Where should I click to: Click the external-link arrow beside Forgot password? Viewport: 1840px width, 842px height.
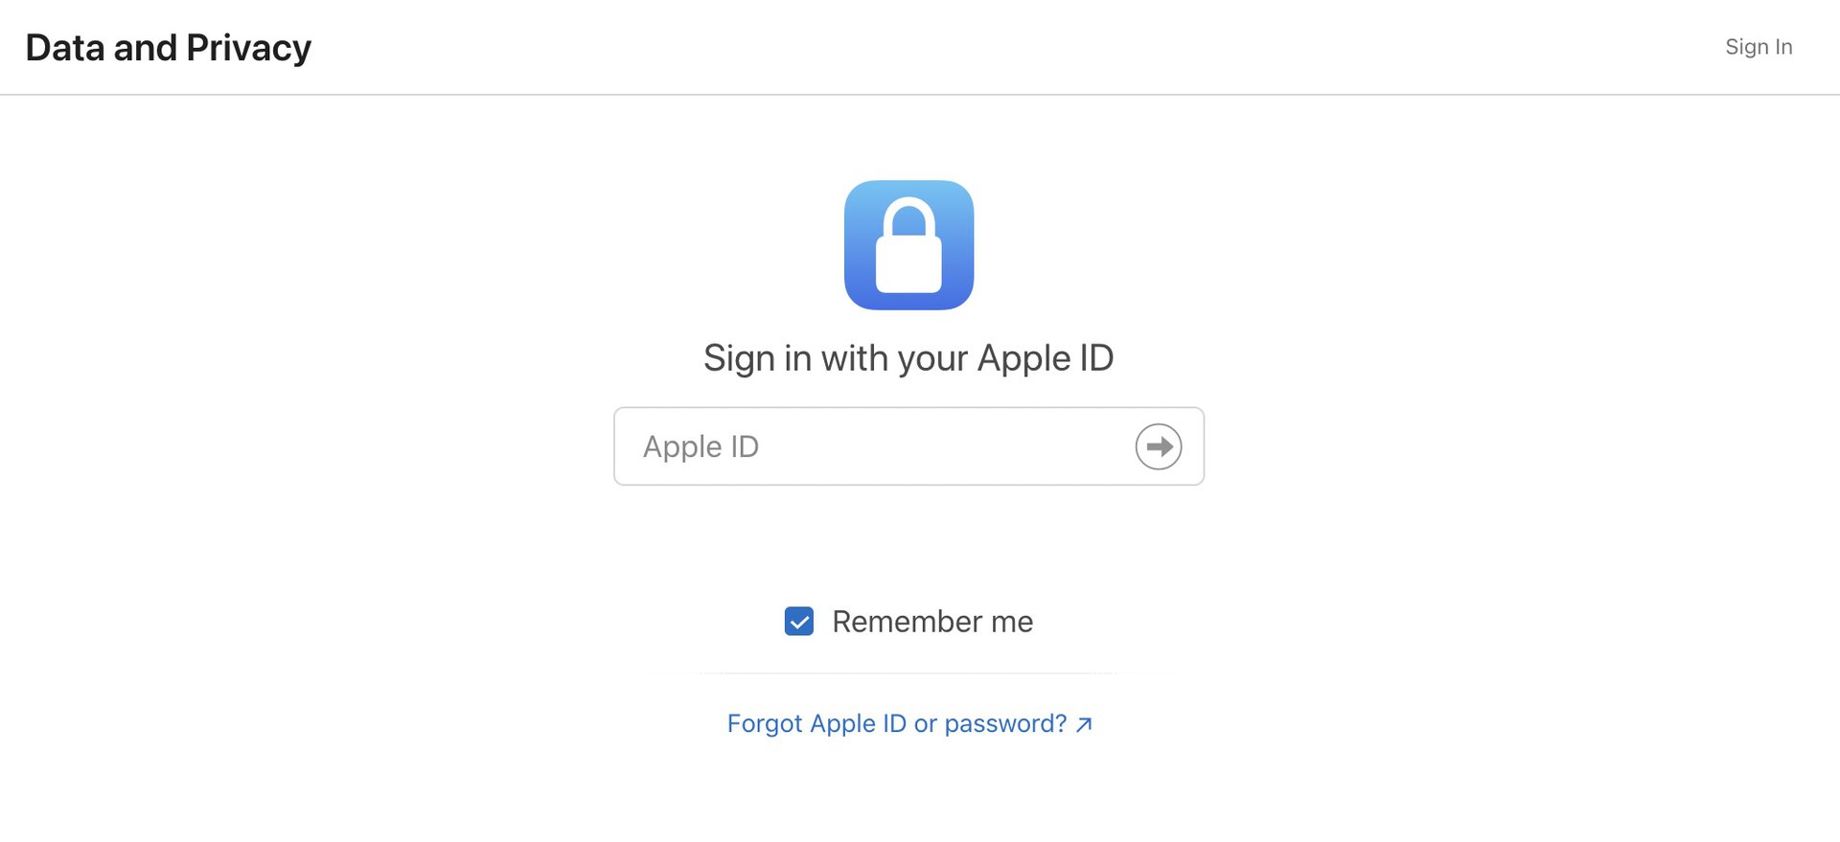pyautogui.click(x=1084, y=725)
